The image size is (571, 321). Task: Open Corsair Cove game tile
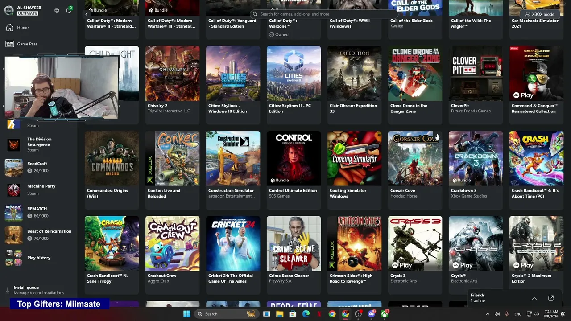(x=415, y=170)
